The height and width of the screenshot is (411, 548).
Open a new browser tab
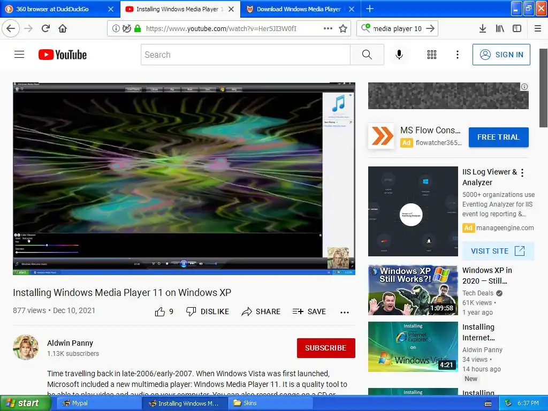[x=369, y=9]
